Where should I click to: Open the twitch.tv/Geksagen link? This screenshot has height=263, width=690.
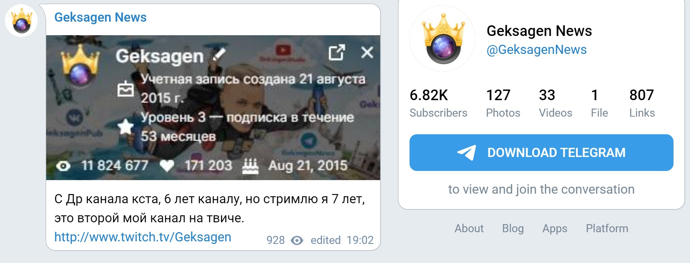[143, 237]
